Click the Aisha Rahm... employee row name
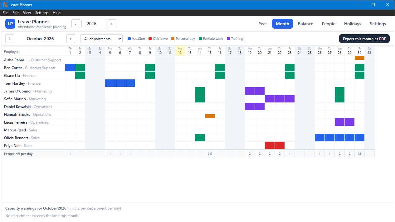The height and width of the screenshot is (222, 395). [x=16, y=60]
